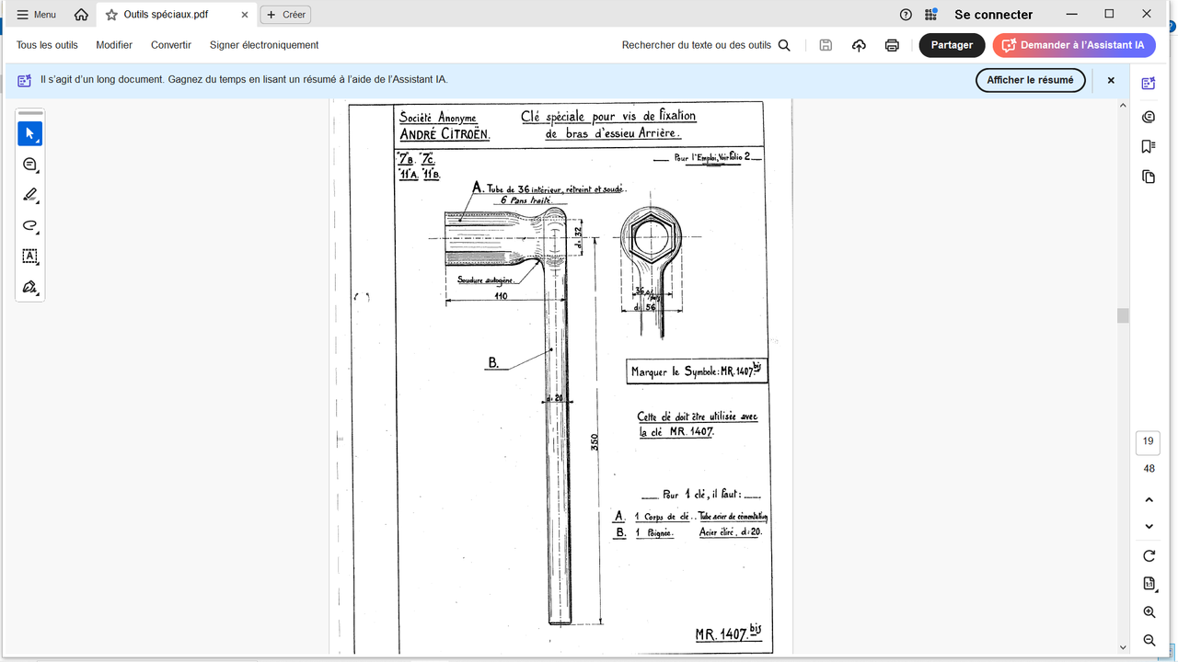1178x662 pixels.
Task: Click 'Pour 1 clé, il faut' text
Action: (x=701, y=495)
